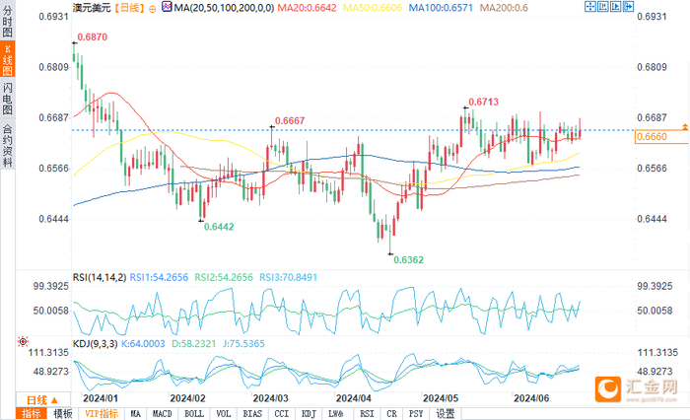This screenshot has width=690, height=420.
Task: Click the 2024/06 date on time axis
Action: 531,398
